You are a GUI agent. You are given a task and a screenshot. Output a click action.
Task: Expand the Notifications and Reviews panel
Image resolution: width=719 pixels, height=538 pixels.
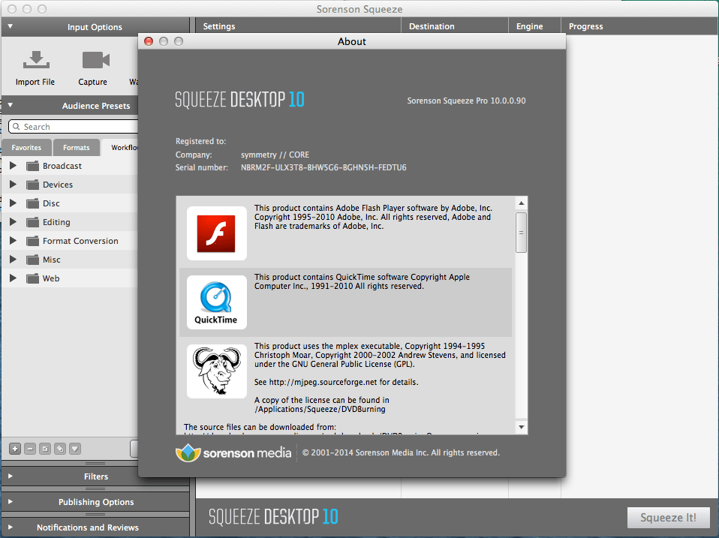click(10, 527)
